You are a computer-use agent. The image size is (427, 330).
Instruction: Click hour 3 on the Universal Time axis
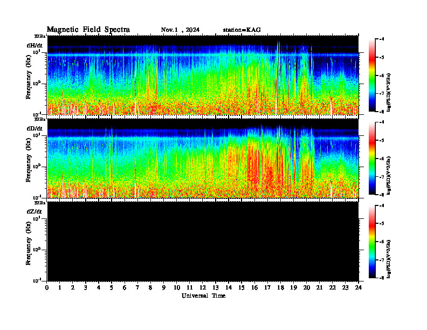click(86, 288)
